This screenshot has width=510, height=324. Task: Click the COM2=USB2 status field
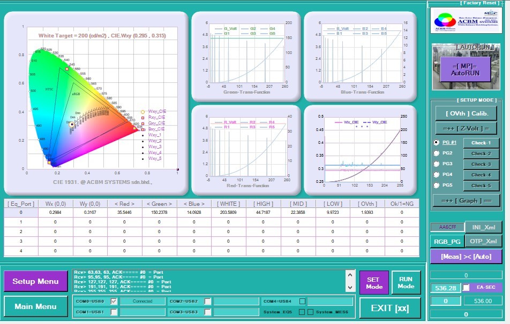click(x=236, y=301)
